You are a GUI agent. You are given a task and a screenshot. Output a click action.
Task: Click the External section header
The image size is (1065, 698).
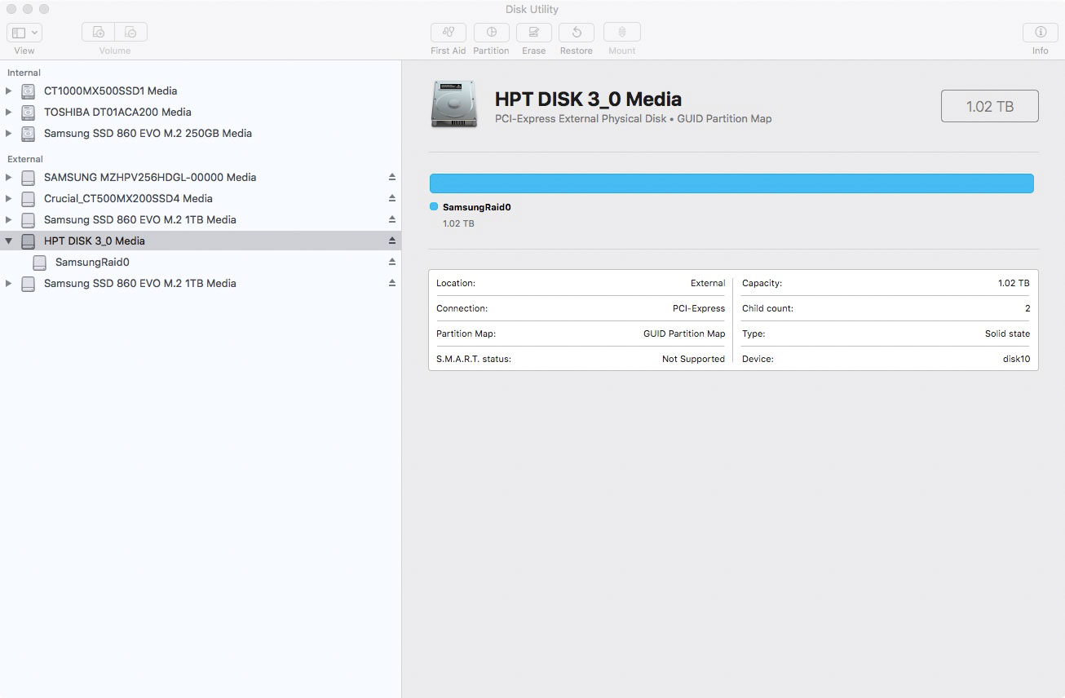tap(24, 159)
